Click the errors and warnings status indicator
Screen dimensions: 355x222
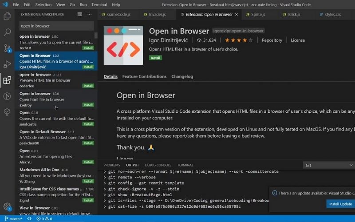pyautogui.click(x=44, y=219)
